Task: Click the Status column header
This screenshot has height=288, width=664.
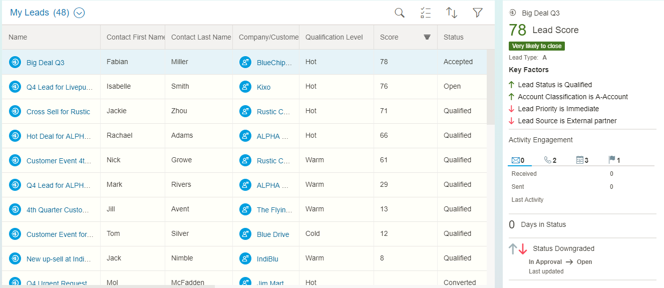Action: tap(453, 37)
